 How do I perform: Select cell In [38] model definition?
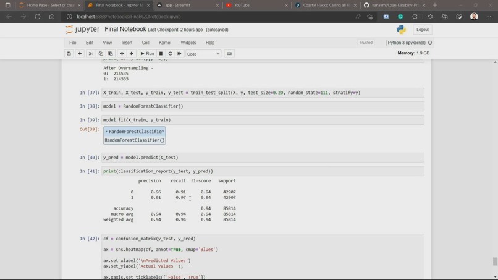tap(263, 106)
